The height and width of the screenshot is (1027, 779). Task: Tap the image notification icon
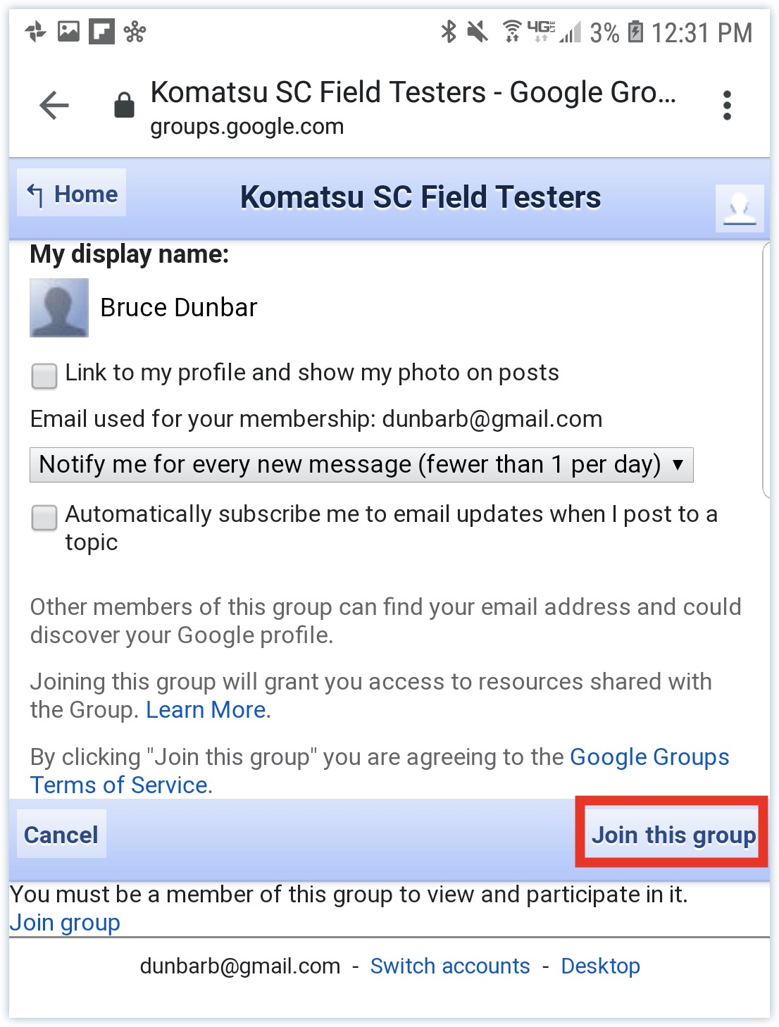tap(68, 32)
